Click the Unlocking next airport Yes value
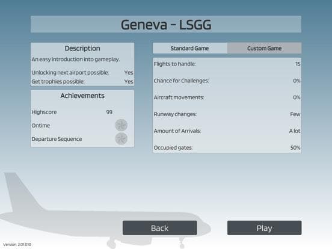Viewport: 332px width, 249px height. 129,73
